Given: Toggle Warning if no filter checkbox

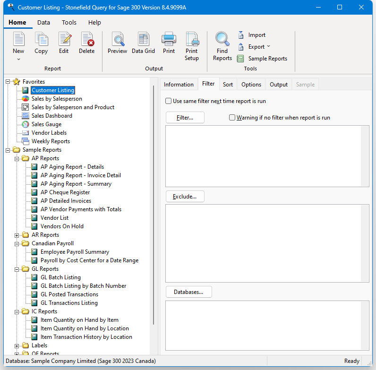Looking at the screenshot, I should [232, 118].
